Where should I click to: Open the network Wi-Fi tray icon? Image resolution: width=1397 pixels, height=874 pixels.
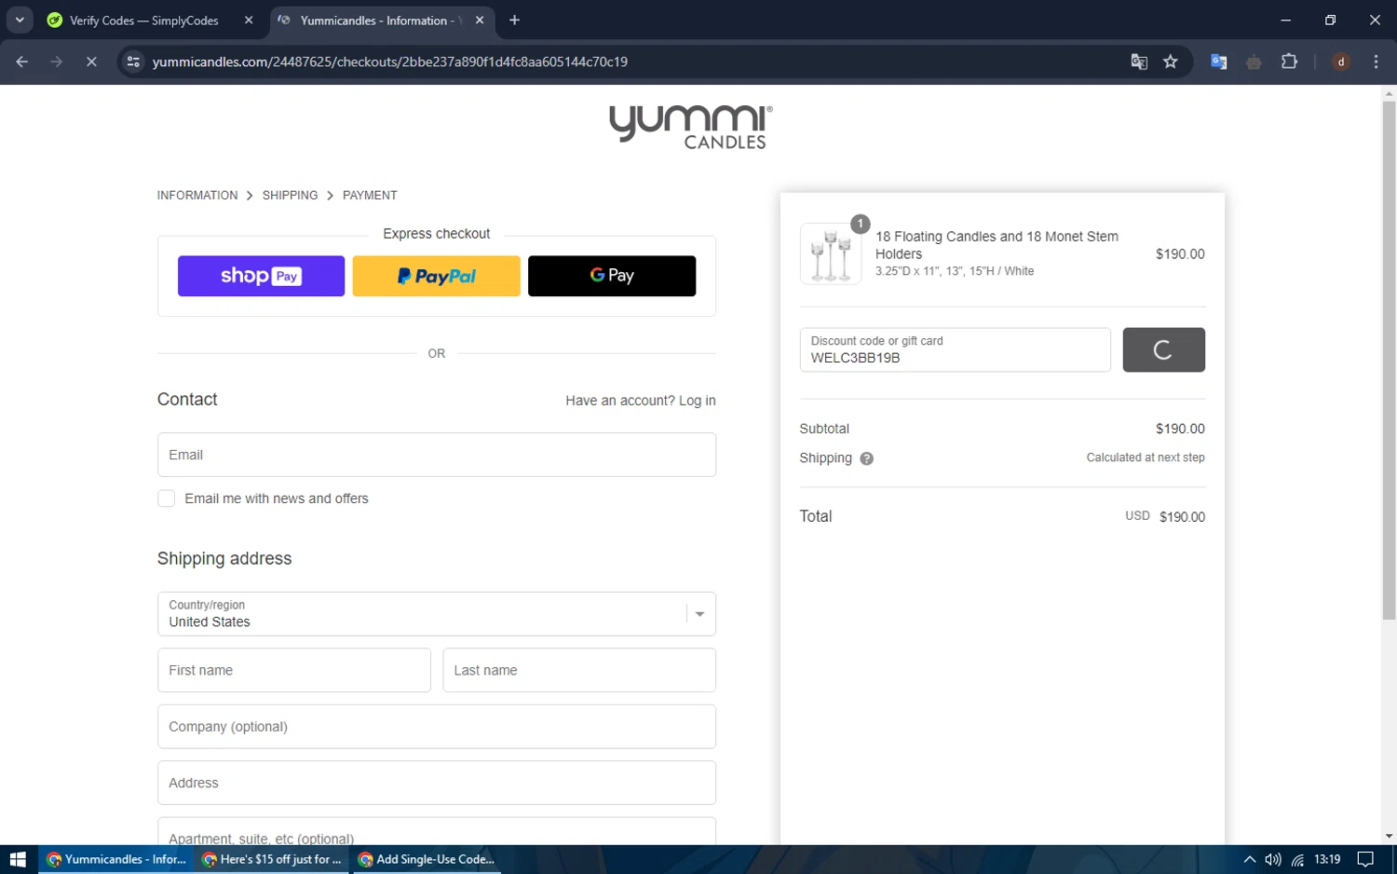point(1297,859)
